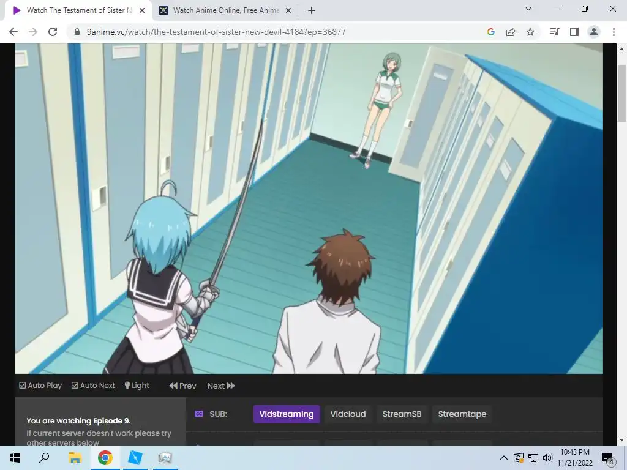
Task: Open File Explorer from taskbar
Action: [75, 458]
